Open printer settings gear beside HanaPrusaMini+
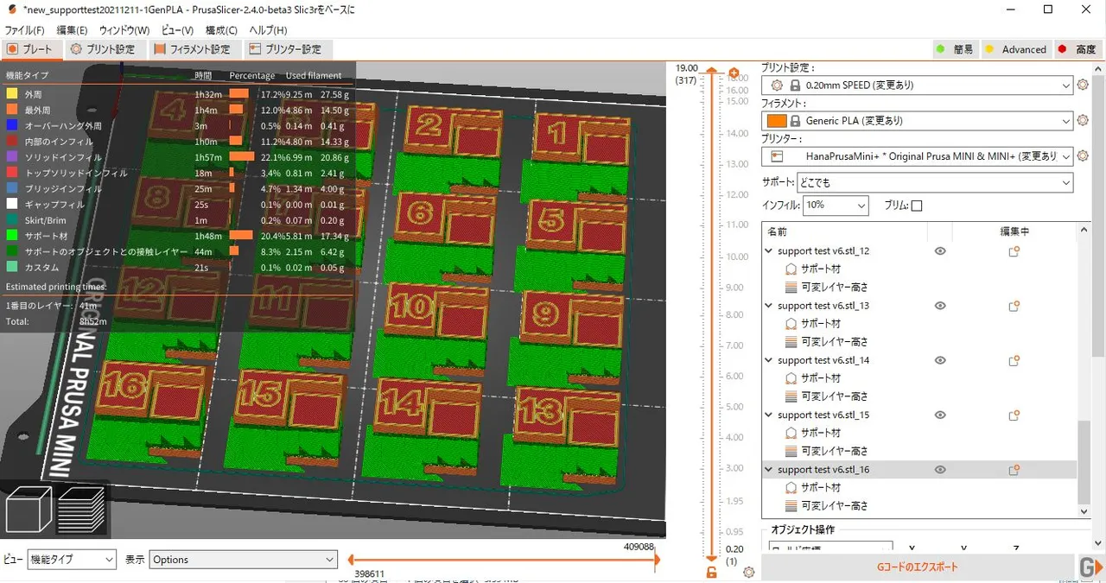Screen dimensions: 1106x583 1083,156
